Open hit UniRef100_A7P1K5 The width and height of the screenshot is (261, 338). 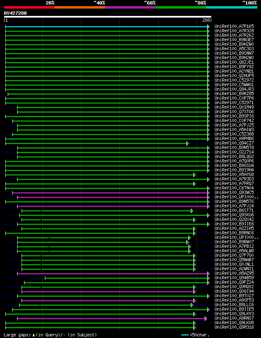[234, 26]
